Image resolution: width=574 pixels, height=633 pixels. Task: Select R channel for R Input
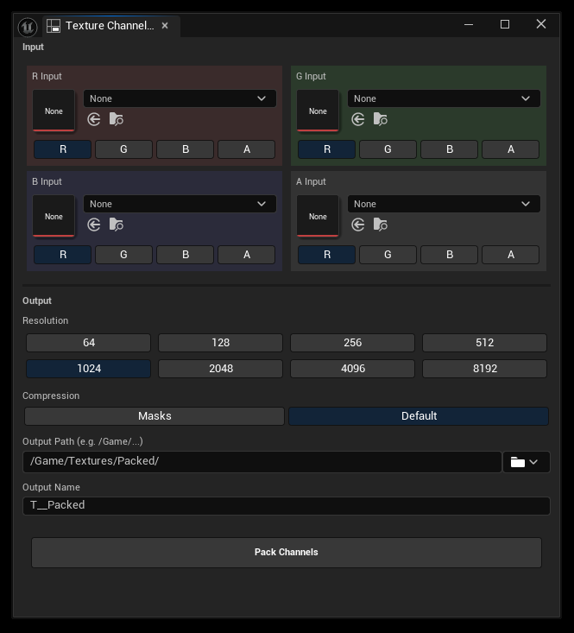click(x=62, y=149)
